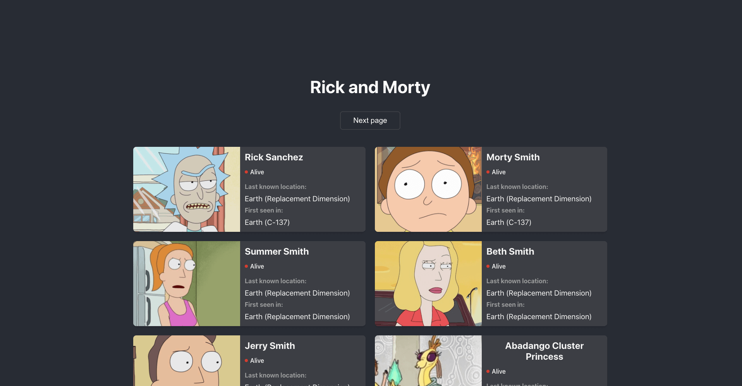Click the Next page button
Screen dimensions: 742x386
point(370,121)
